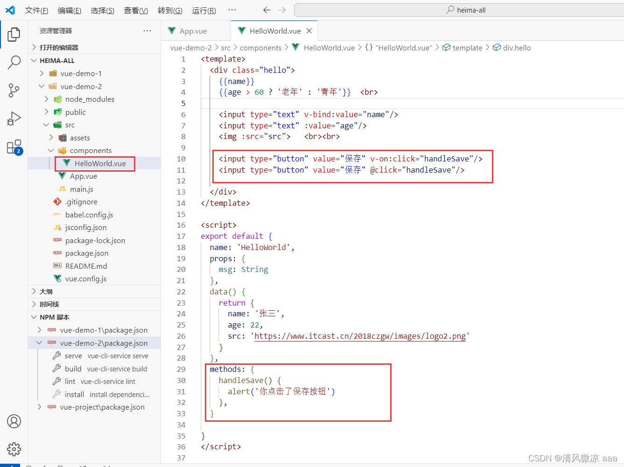Viewport: 624px width, 467px height.
Task: Collapse the src folder
Action: click(94, 125)
